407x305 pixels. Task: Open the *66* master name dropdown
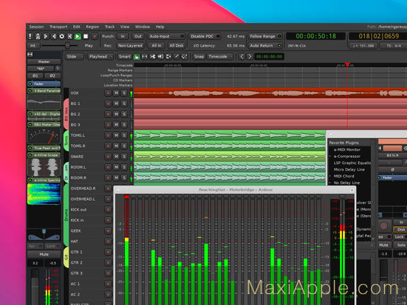[x=40, y=68]
